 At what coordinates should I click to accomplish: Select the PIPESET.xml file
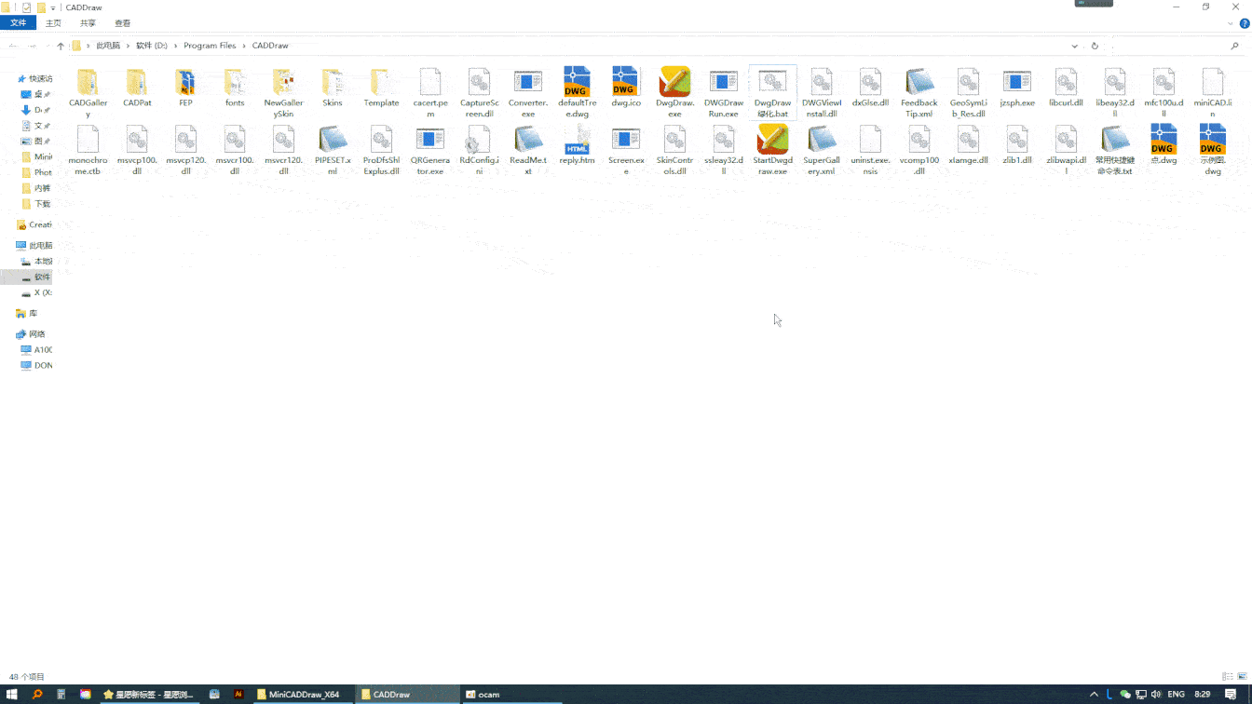[x=333, y=150]
